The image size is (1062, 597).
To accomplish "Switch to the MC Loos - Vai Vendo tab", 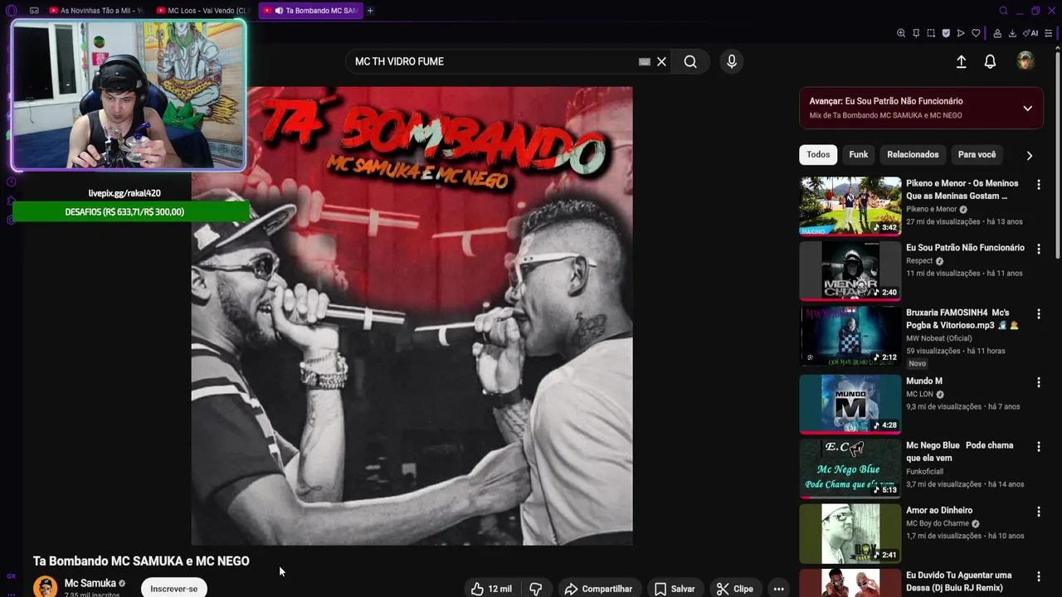I will pos(203,11).
